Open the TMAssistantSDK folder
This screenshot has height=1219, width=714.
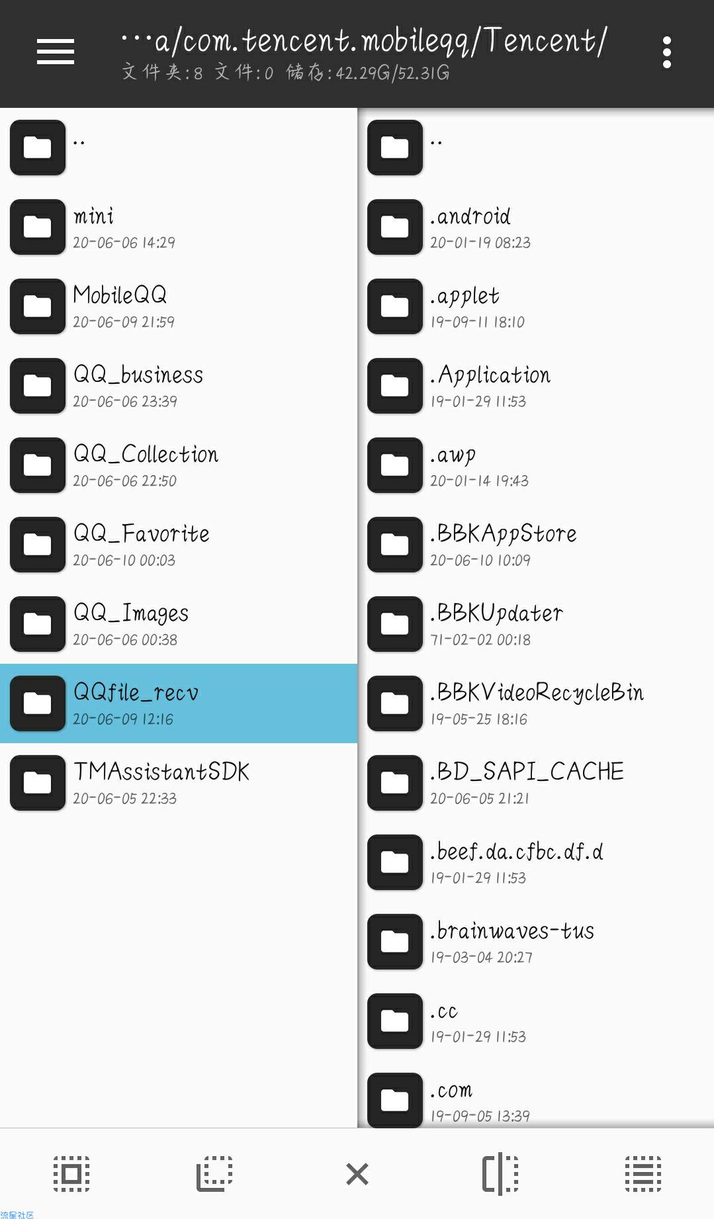pyautogui.click(x=179, y=782)
